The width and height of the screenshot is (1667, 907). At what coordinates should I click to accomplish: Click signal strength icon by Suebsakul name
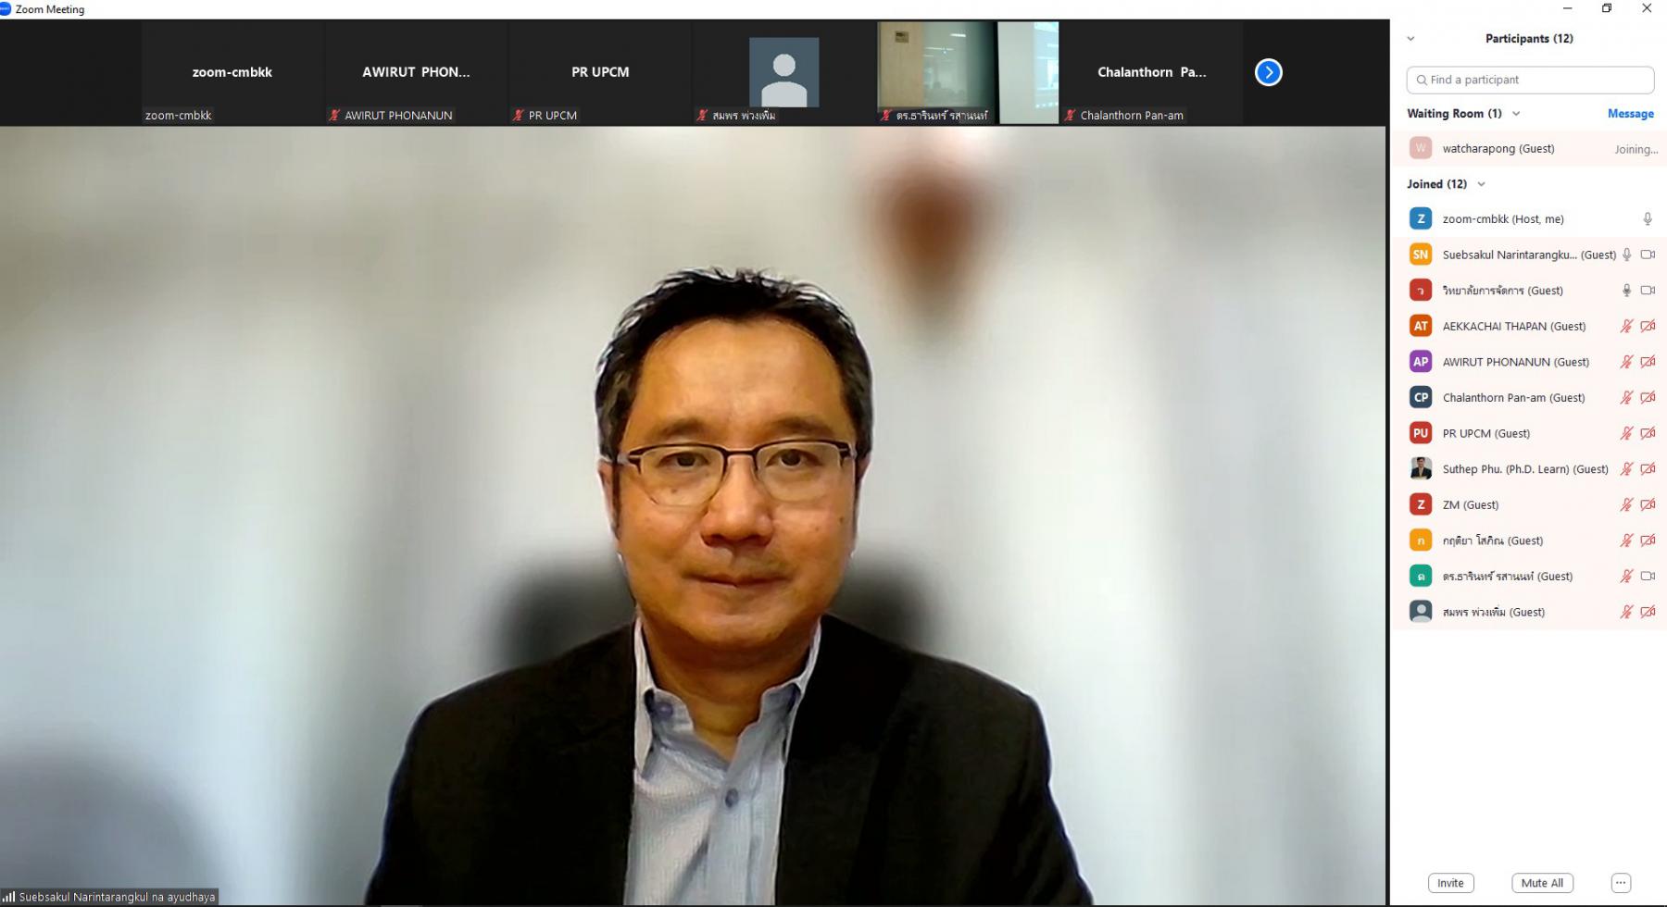(x=8, y=897)
